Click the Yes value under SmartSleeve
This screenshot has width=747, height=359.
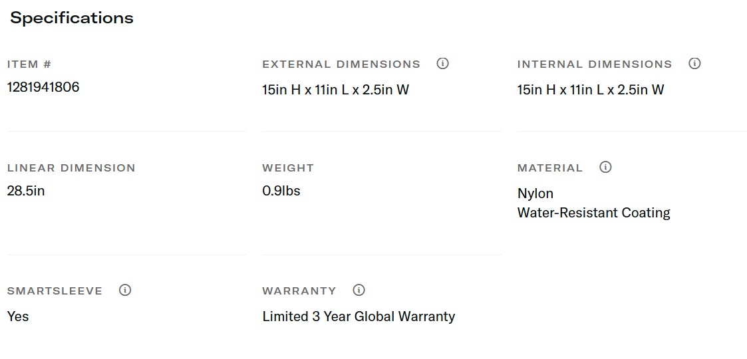pyautogui.click(x=18, y=316)
